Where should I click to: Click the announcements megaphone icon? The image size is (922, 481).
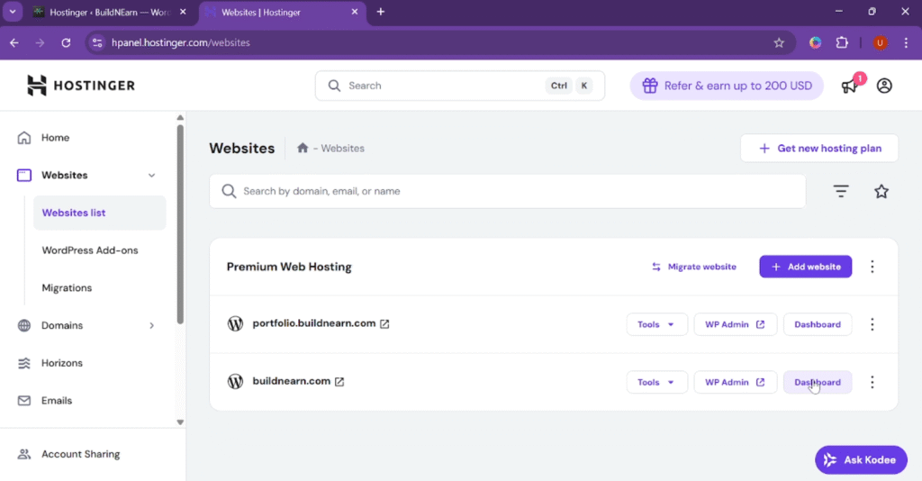[849, 86]
